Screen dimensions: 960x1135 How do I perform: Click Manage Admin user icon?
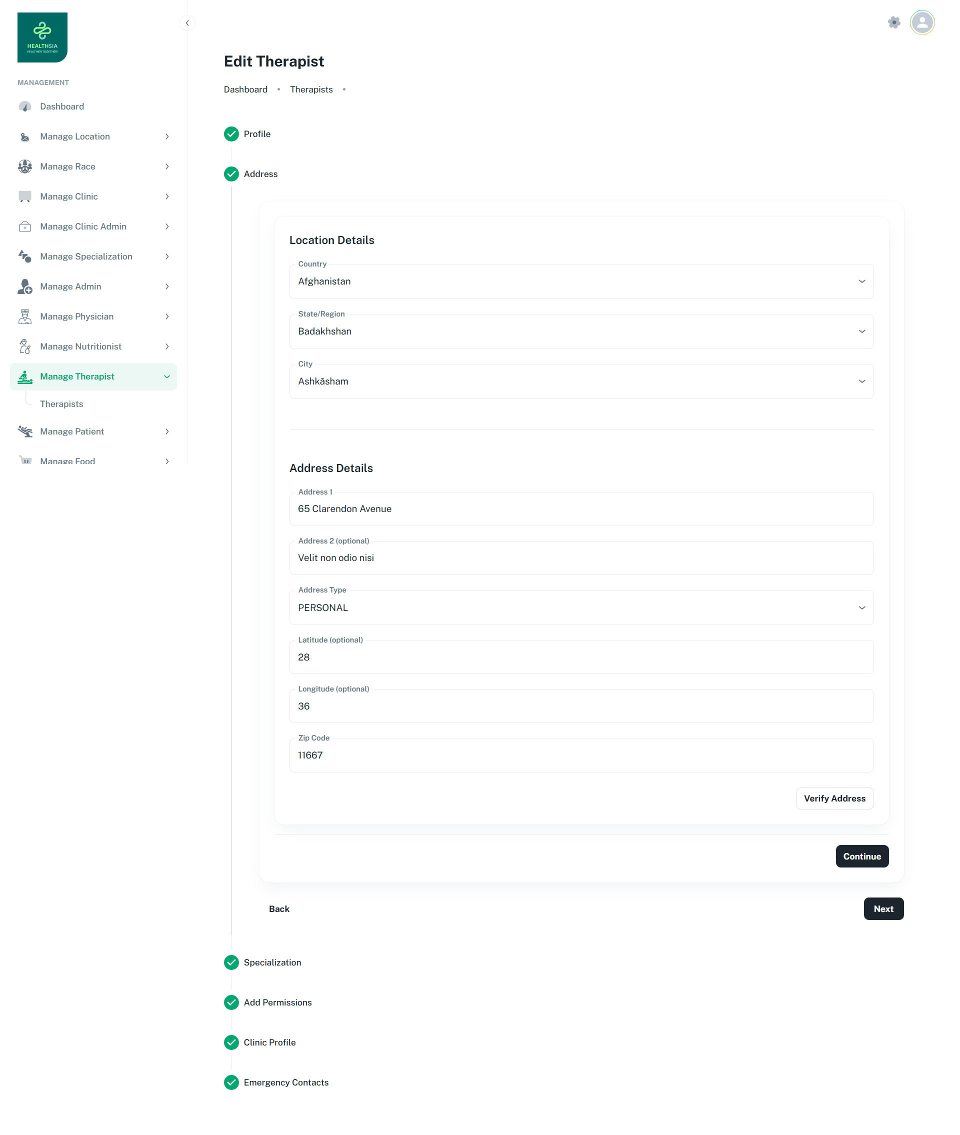coord(25,286)
